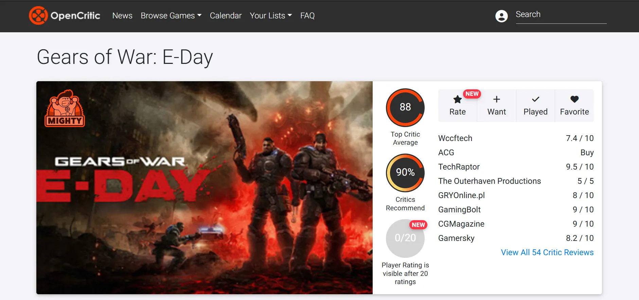Click the Top Critic Average label

pos(405,138)
